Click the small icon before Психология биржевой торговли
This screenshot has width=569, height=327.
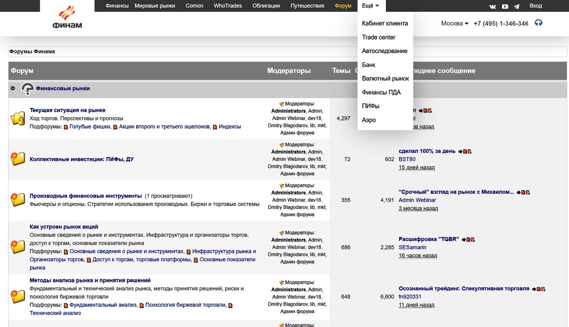[142, 305]
